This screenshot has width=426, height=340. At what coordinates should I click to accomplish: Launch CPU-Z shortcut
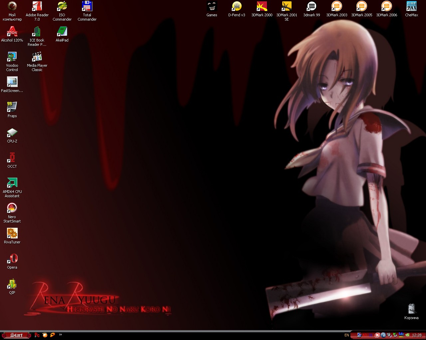[x=12, y=135]
